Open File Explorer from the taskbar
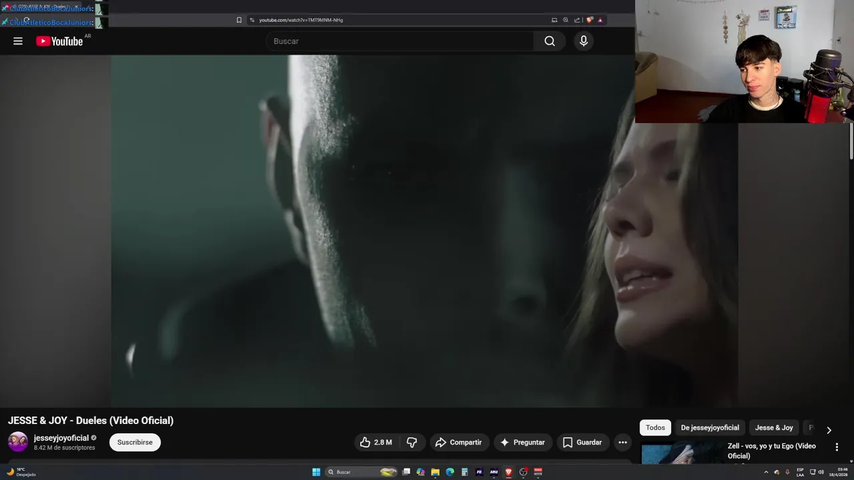The image size is (854, 480). click(435, 472)
